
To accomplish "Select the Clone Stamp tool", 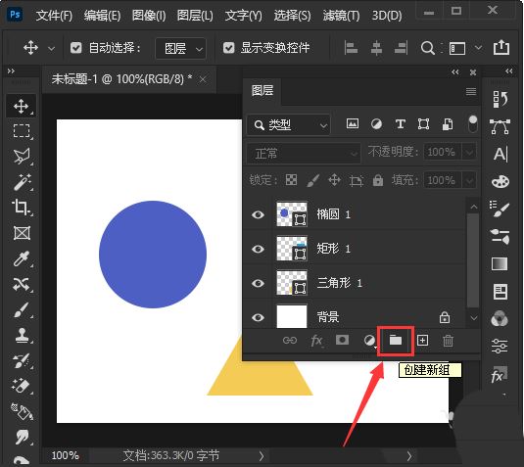I will [x=21, y=335].
